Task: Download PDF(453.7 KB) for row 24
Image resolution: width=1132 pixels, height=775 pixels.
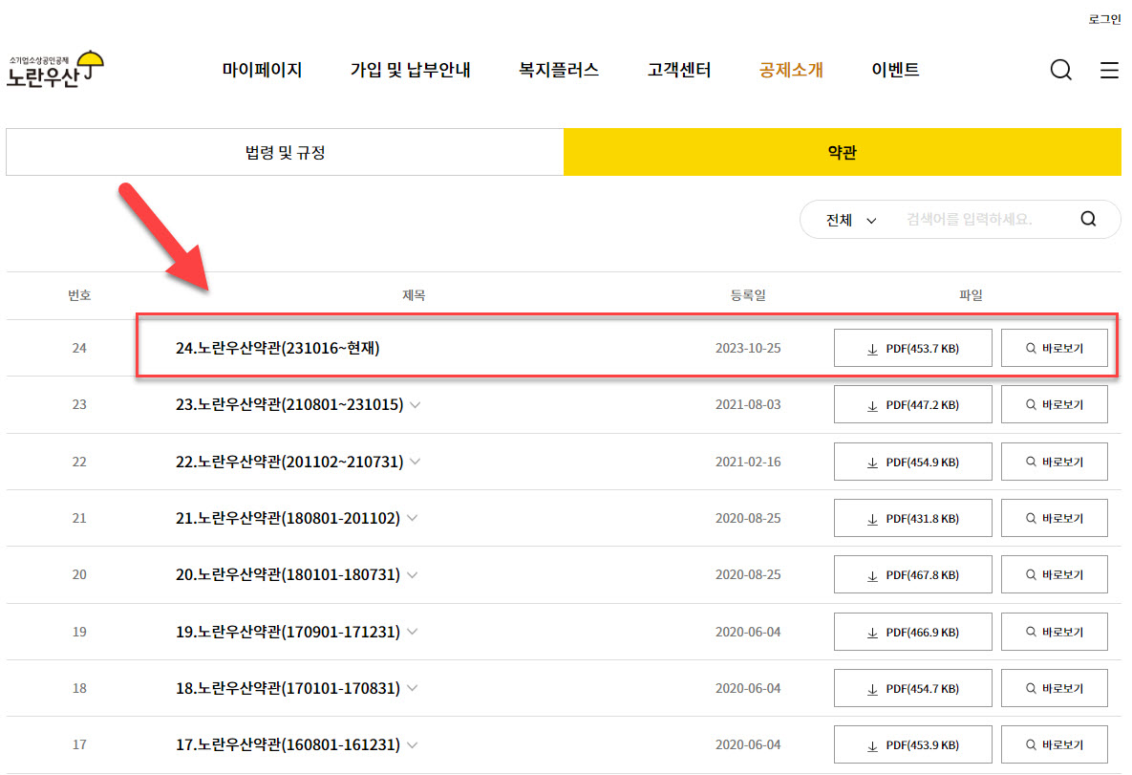Action: pyautogui.click(x=912, y=348)
